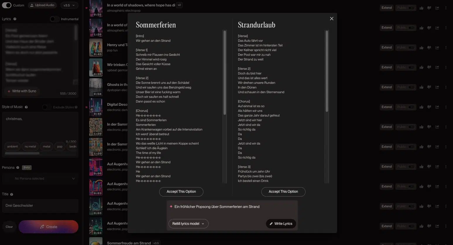453x245 pixels.
Task: Open the v3.5 version dropdown
Action: [x=69, y=5]
